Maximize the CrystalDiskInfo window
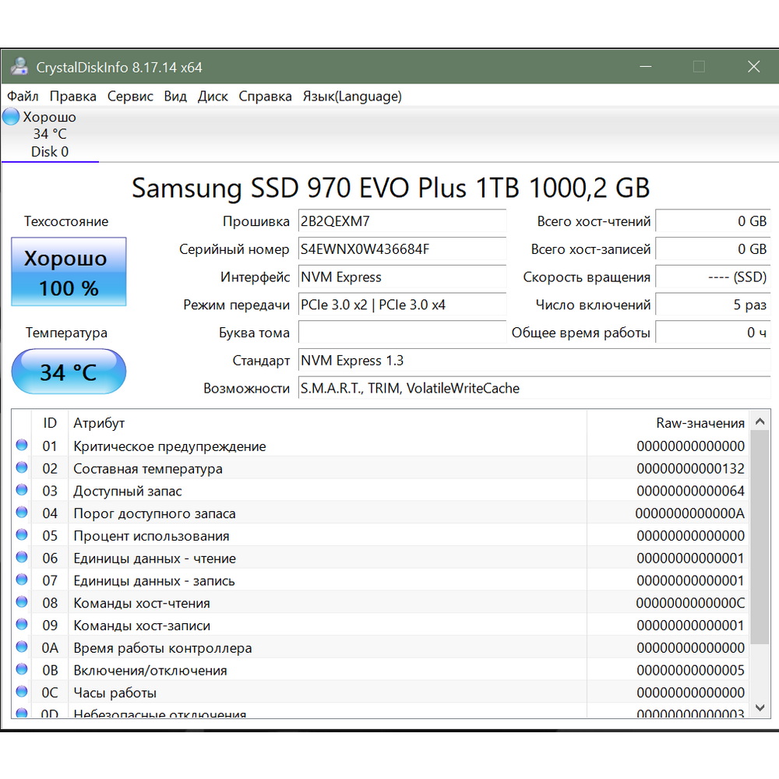Screen dimensions: 779x779 (x=699, y=67)
